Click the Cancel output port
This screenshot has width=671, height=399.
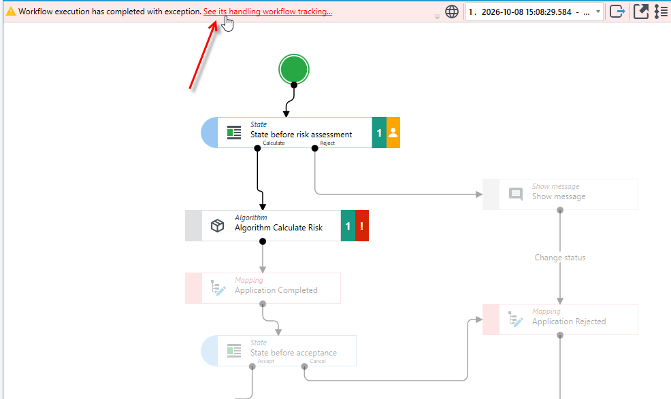(x=304, y=366)
